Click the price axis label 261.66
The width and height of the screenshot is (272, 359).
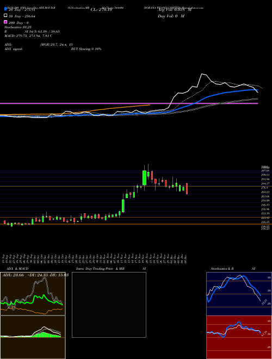coord(265,196)
